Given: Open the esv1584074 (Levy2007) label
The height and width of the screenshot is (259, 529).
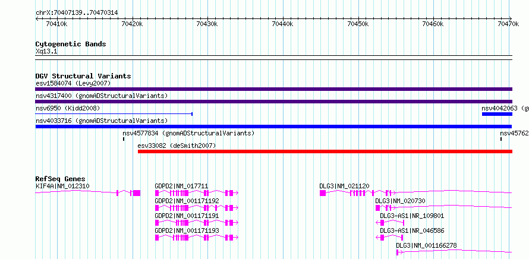Looking at the screenshot, I should click(73, 83).
